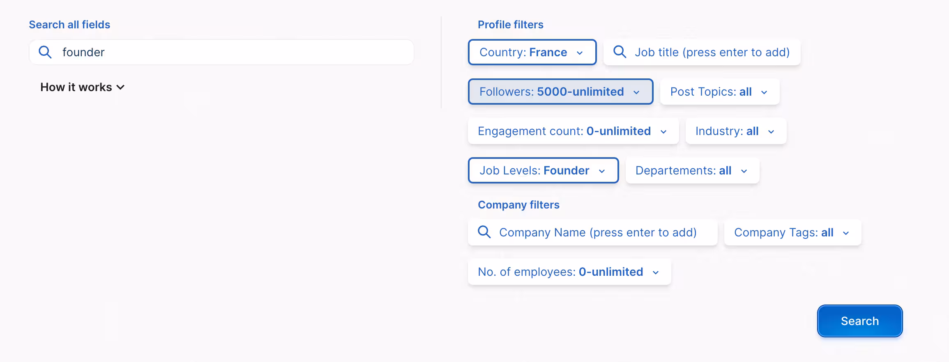Click the magnifier icon in Search all fields

click(45, 52)
